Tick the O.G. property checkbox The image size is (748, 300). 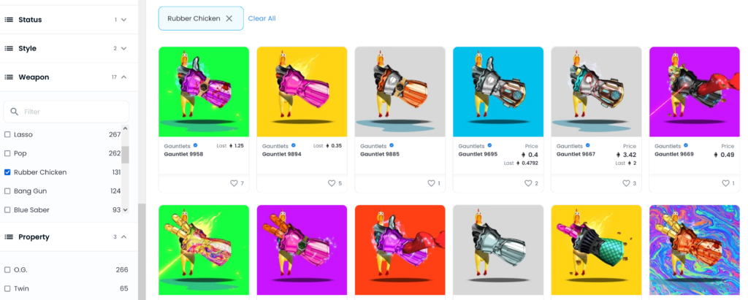coord(7,269)
